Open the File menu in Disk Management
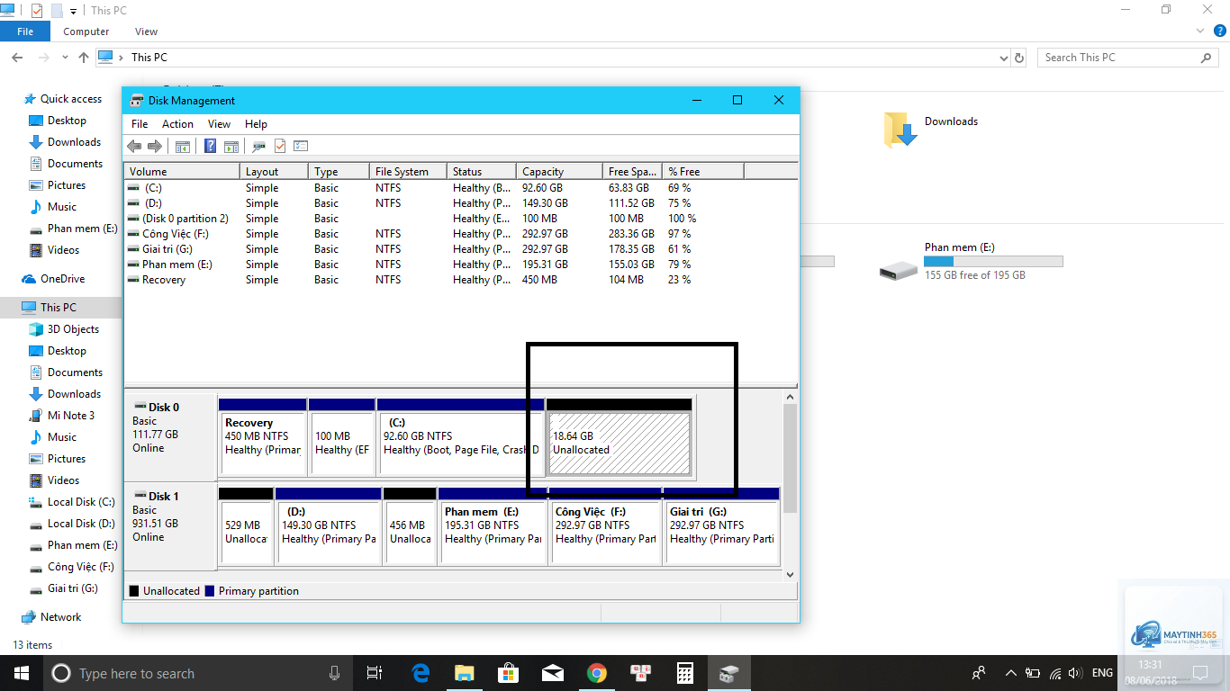1230x691 pixels. tap(140, 124)
